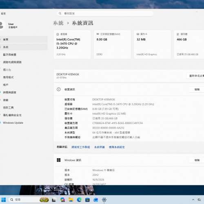Screen dimensions: 204x204
Task: Copy the 裝置資訊 details
Action: [197, 89]
